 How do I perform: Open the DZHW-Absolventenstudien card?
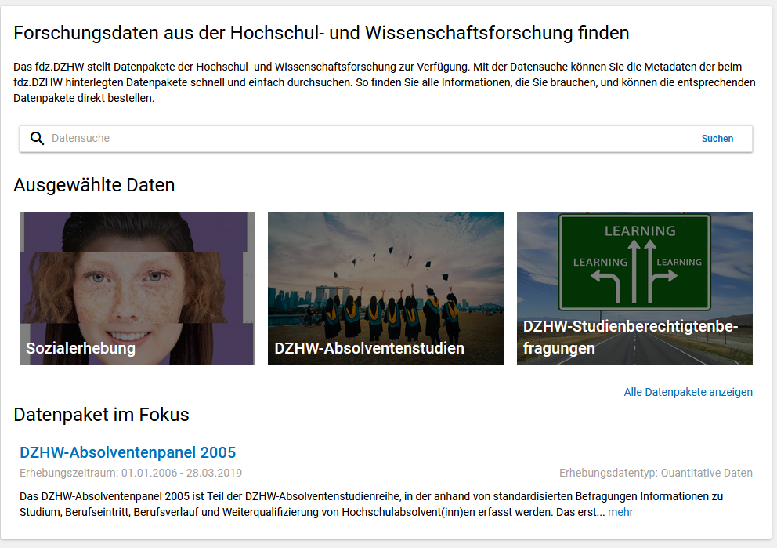pyautogui.click(x=386, y=289)
